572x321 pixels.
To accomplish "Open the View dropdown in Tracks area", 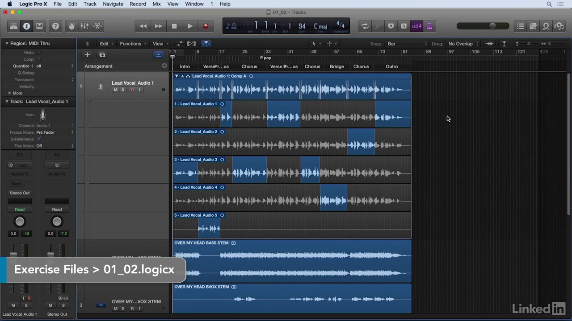I will tap(160, 44).
